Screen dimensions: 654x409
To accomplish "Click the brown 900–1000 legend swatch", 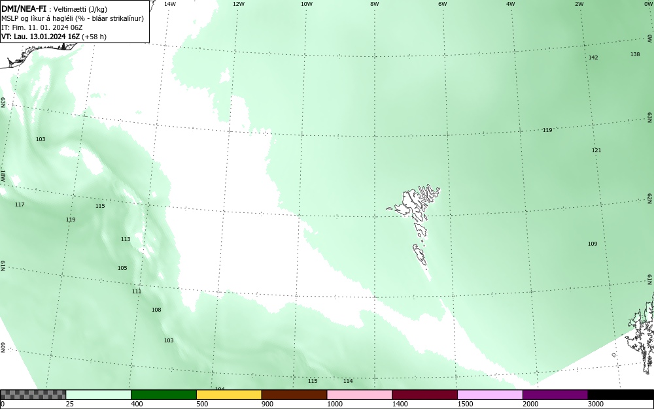I will click(294, 395).
